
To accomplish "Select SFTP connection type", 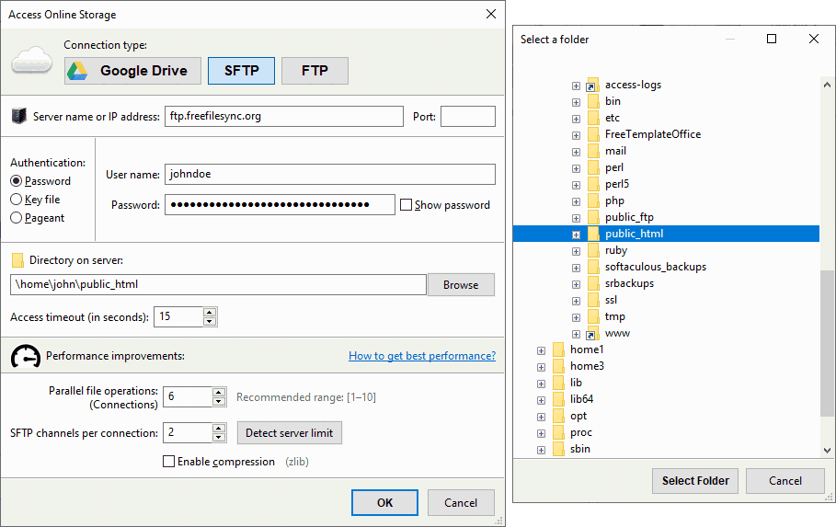I will pos(241,71).
